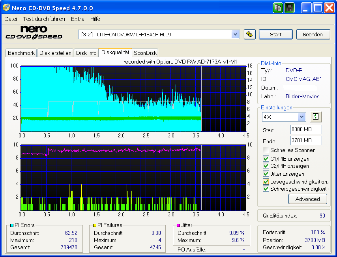Select the ScanDisk tab
This screenshot has height=257, width=337.
[145, 53]
